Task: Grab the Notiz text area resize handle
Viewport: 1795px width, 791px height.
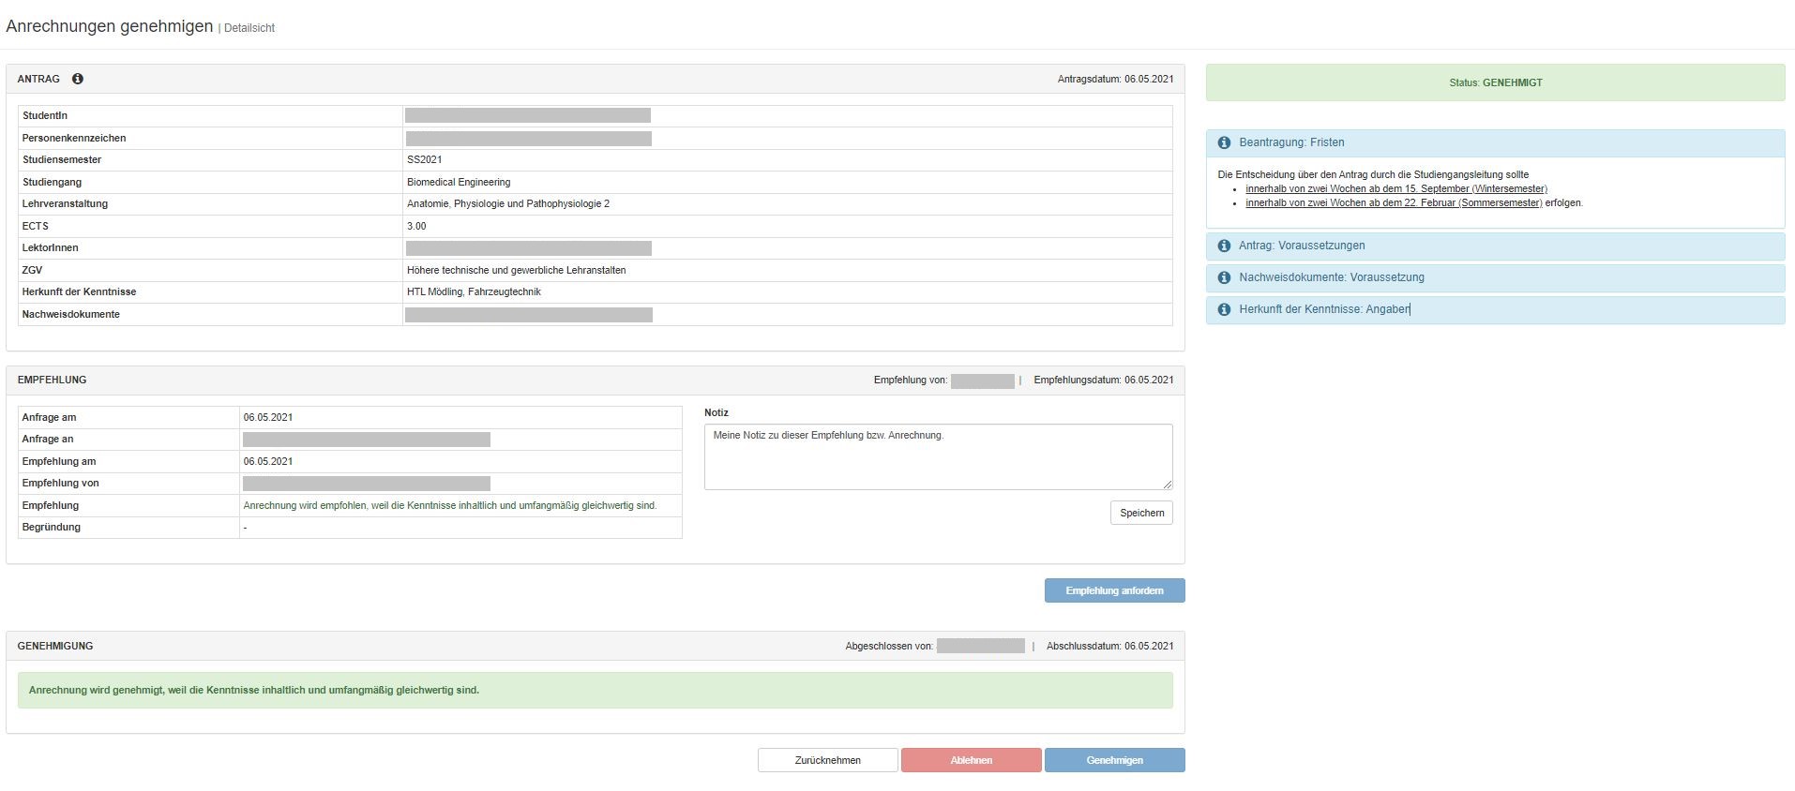Action: pos(1168,485)
